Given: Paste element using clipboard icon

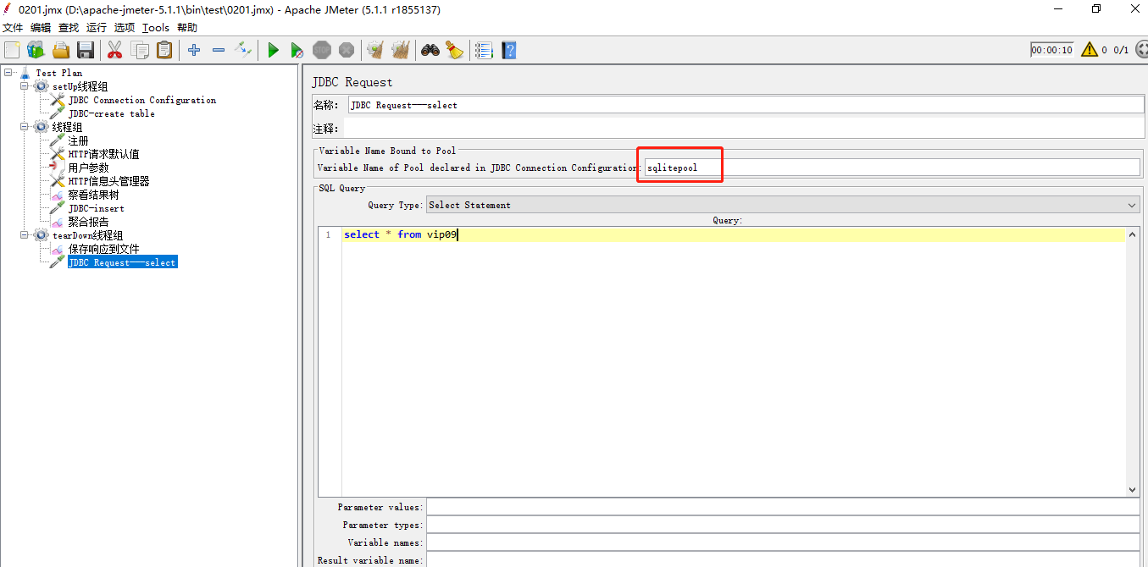Looking at the screenshot, I should pos(164,50).
